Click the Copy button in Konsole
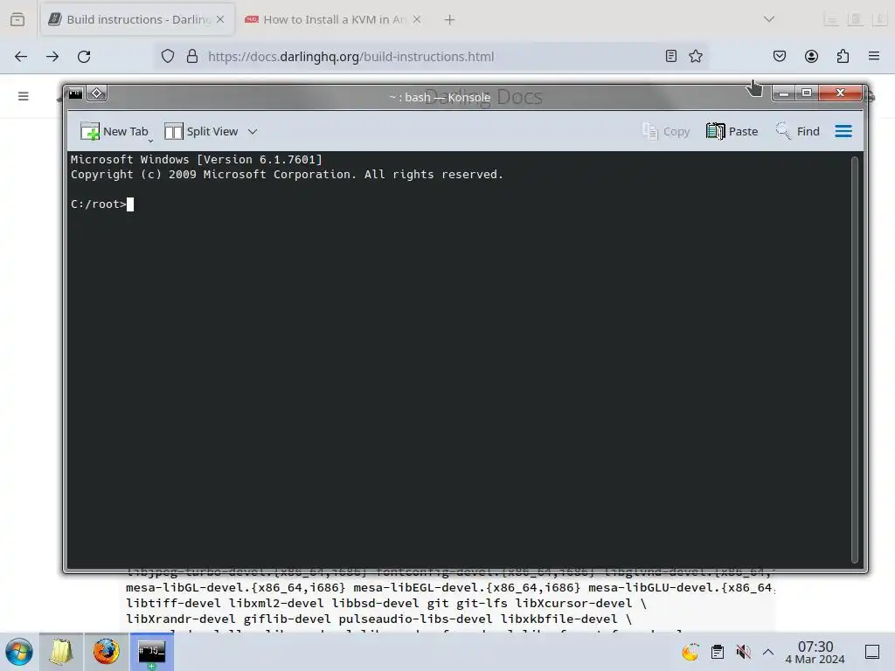 [x=666, y=132]
